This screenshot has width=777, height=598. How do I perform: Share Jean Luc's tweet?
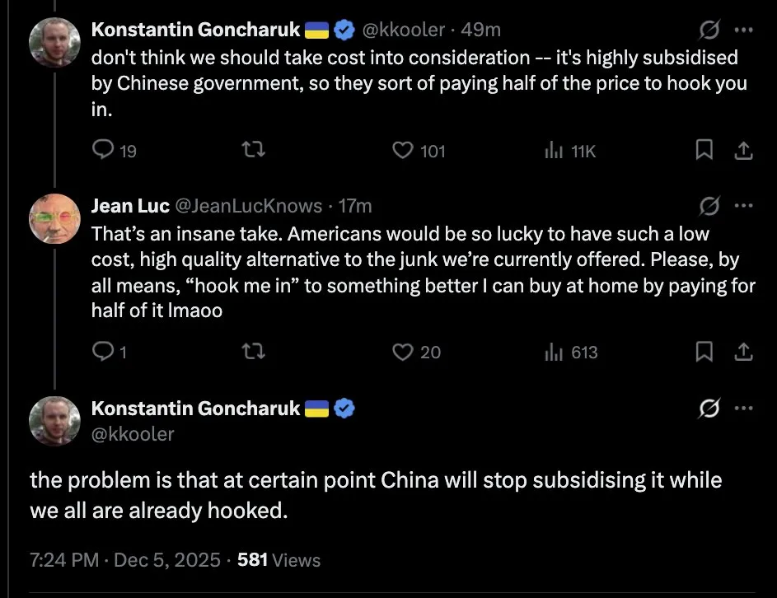(742, 352)
